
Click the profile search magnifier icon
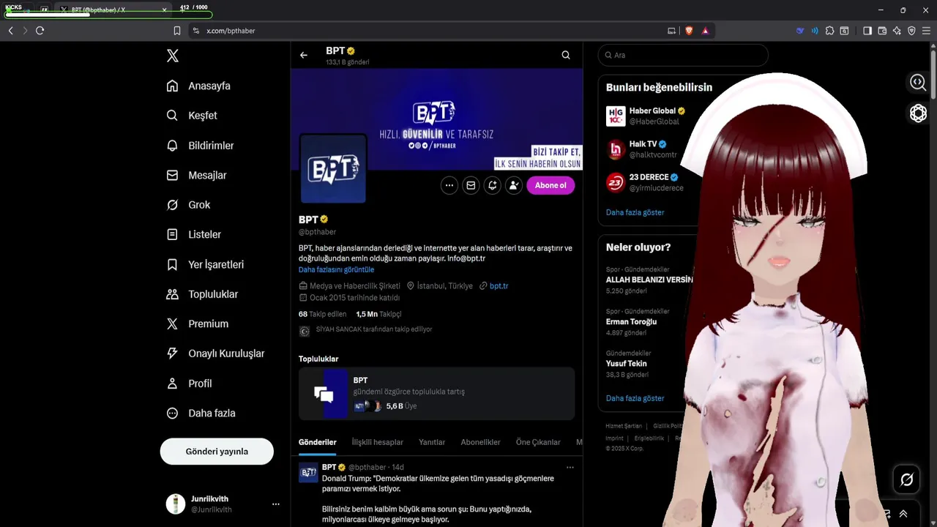pos(566,55)
